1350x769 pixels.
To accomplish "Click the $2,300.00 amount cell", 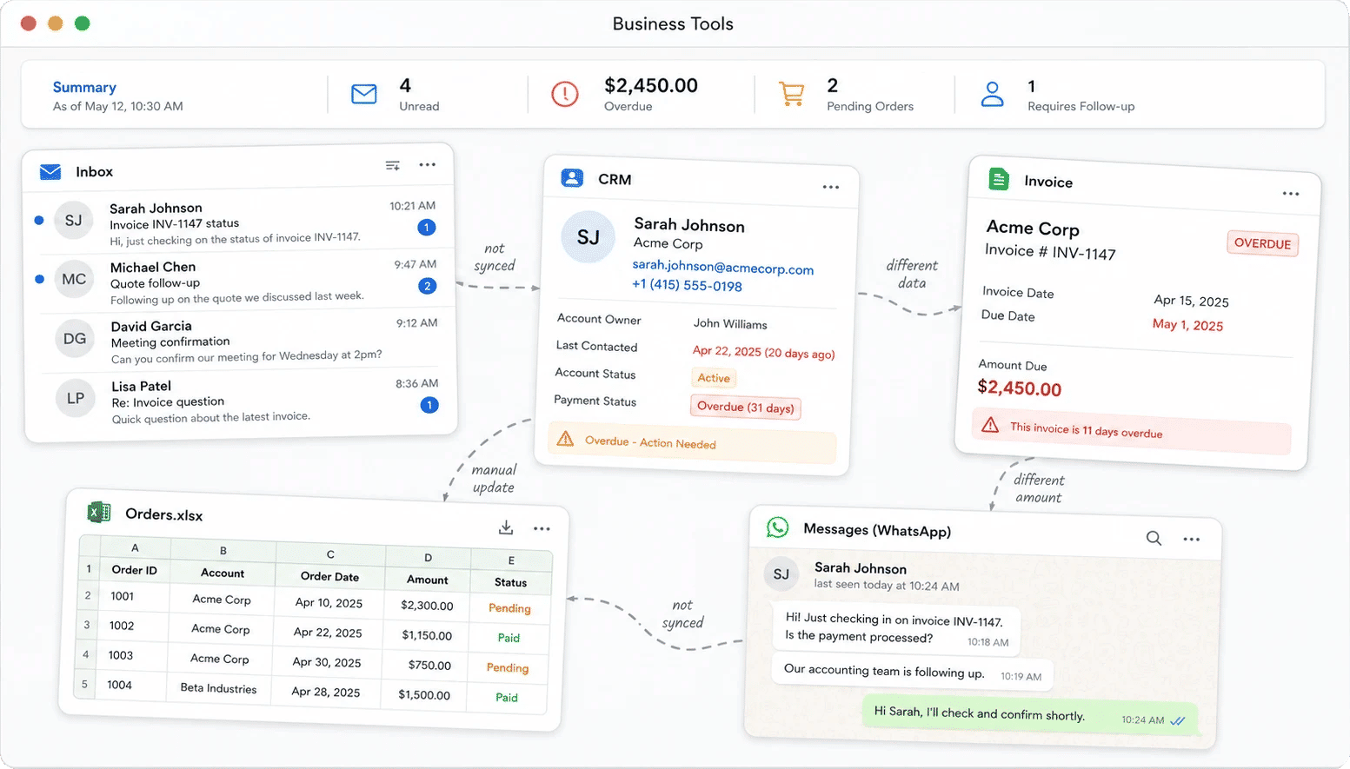I will (427, 606).
